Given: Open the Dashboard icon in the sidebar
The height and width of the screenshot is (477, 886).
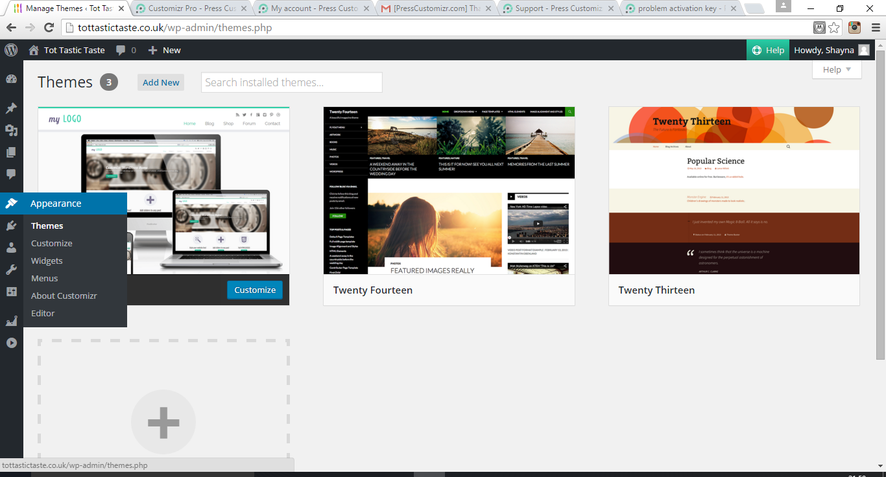Looking at the screenshot, I should click(x=11, y=79).
